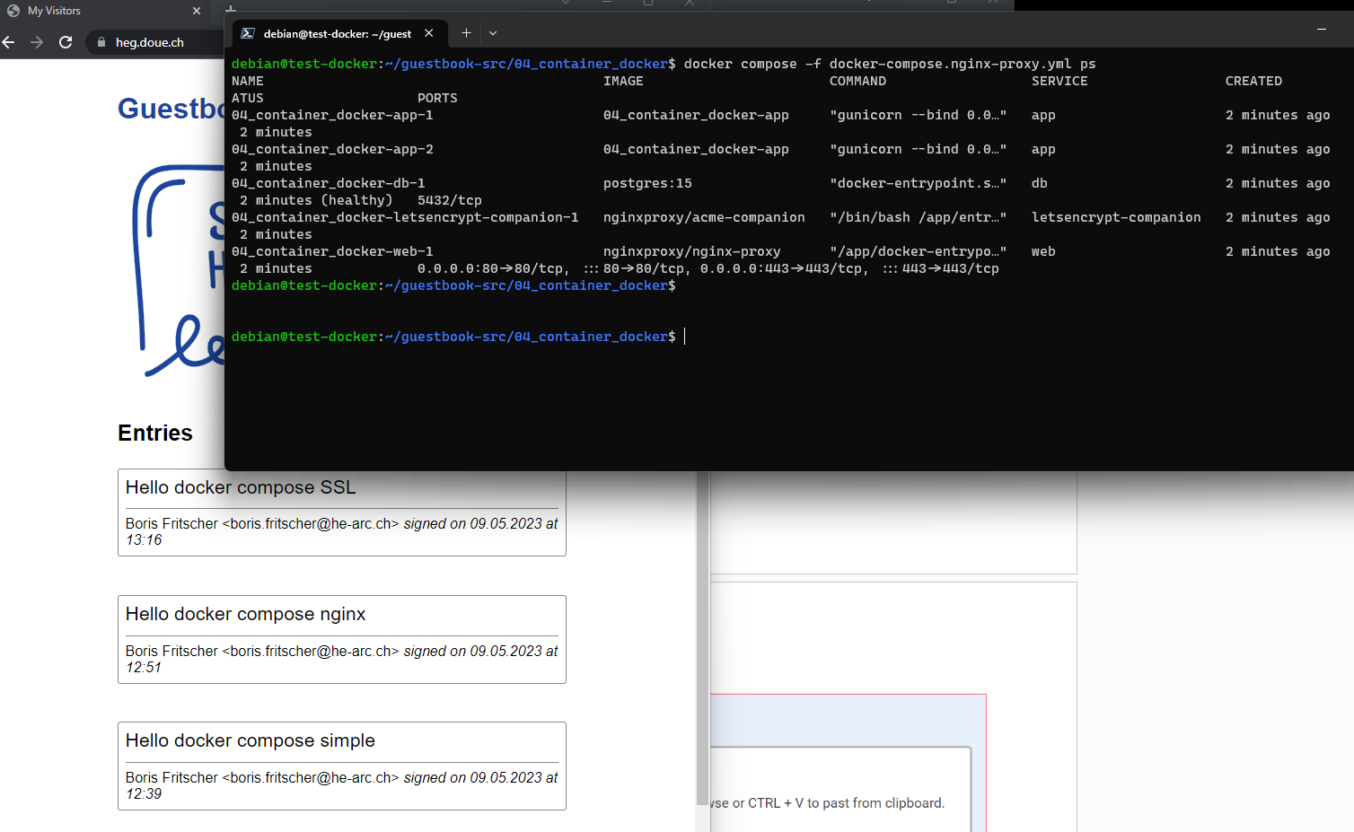Viewport: 1354px width, 832px height.
Task: Open a new terminal tab with plus
Action: (466, 33)
